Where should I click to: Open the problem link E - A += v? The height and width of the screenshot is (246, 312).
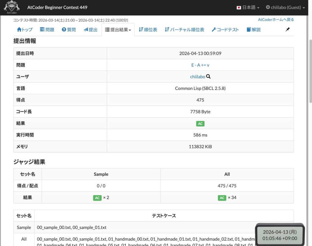point(200,65)
